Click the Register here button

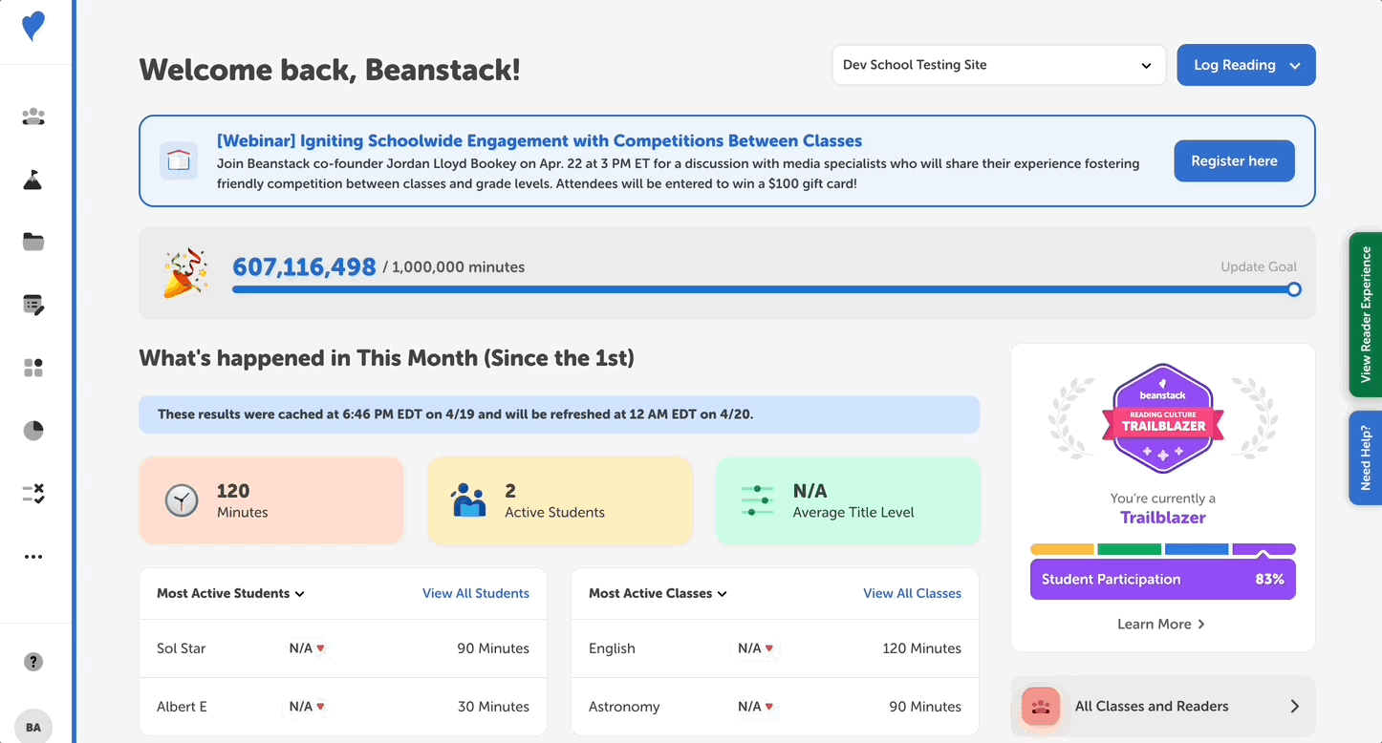(x=1234, y=161)
